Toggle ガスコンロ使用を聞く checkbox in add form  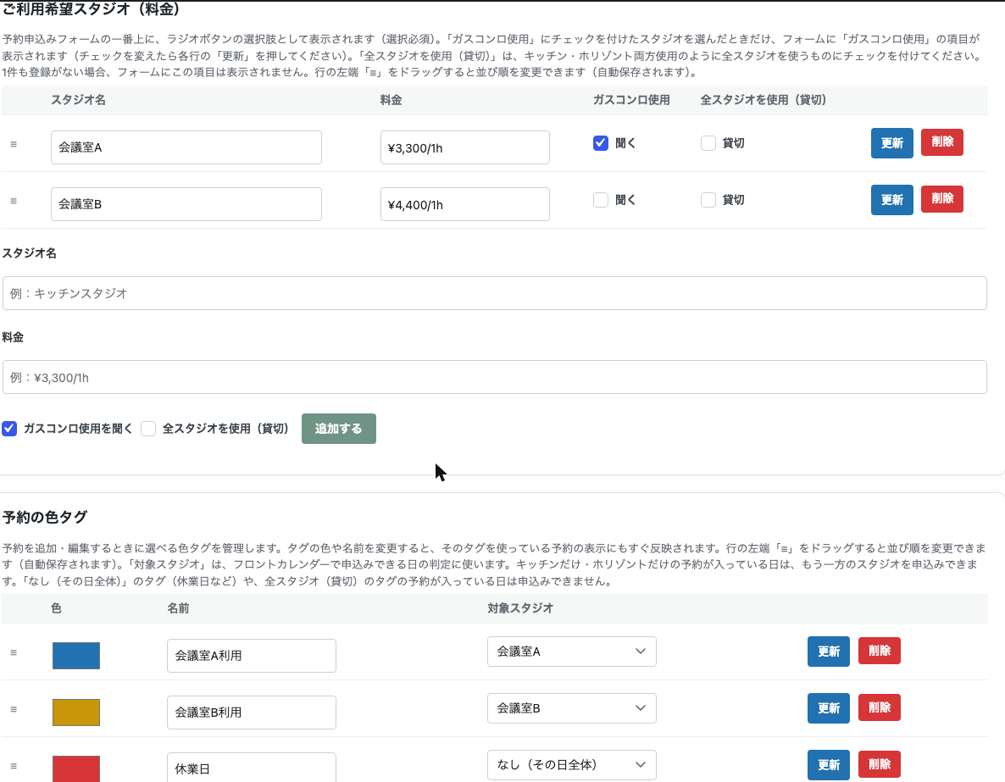coord(9,429)
